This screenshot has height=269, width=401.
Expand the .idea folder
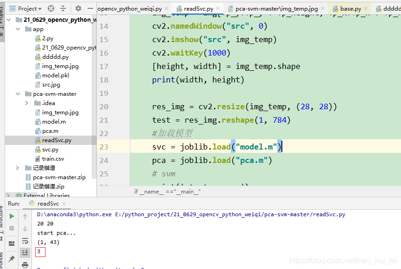coord(26,103)
